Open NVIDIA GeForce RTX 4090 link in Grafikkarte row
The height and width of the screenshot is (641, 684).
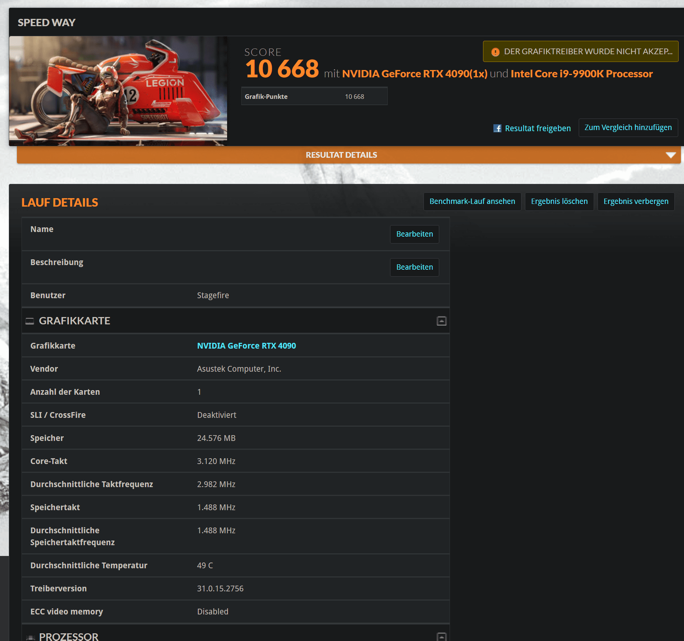click(x=246, y=346)
